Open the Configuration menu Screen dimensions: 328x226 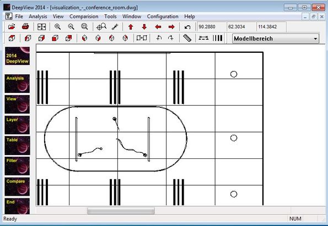tap(163, 16)
